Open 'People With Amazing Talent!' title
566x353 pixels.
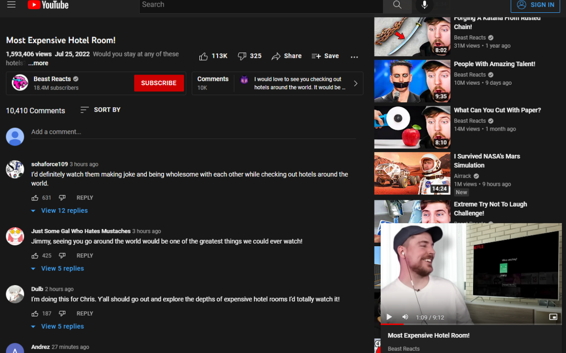(494, 64)
